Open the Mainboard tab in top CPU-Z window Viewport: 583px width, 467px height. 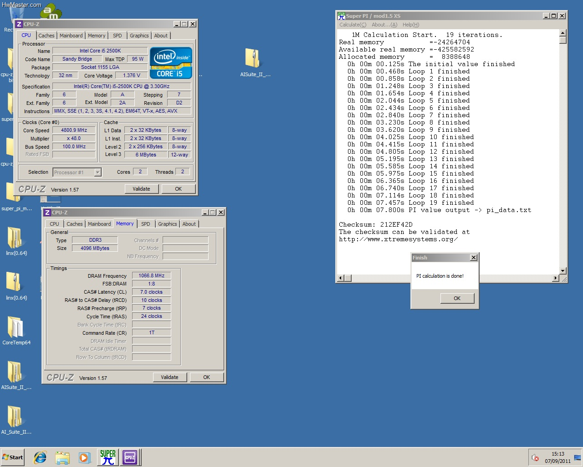[71, 36]
